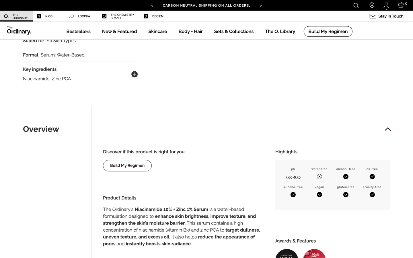Image resolution: width=413 pixels, height=258 pixels.
Task: Collapse the Overview section chevron
Action: coord(388,129)
